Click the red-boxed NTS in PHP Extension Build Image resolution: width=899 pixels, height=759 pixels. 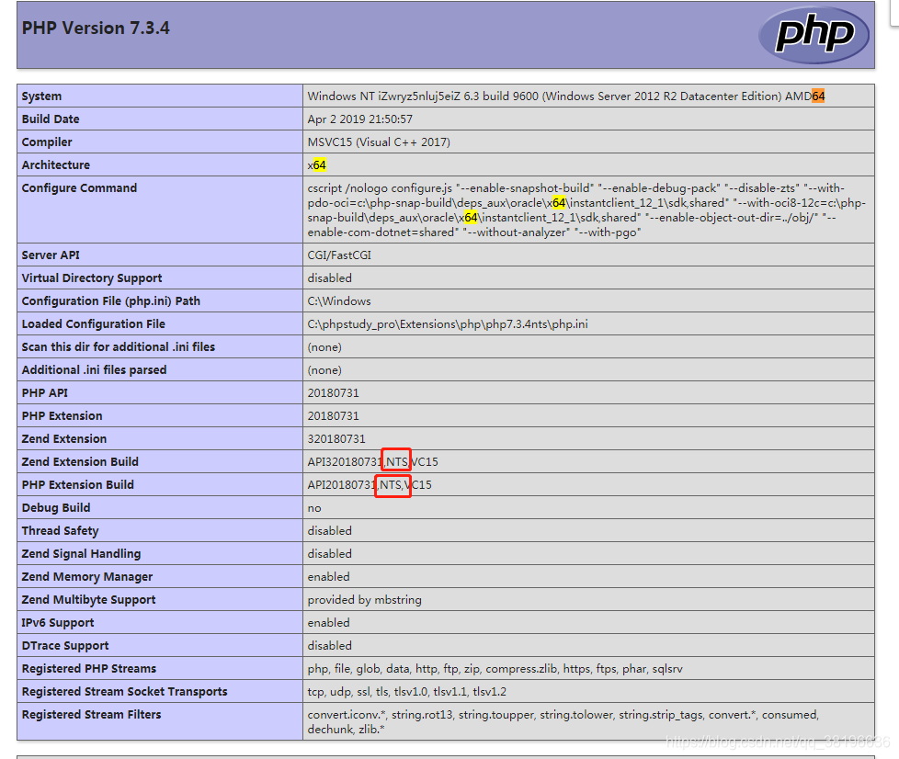394,484
